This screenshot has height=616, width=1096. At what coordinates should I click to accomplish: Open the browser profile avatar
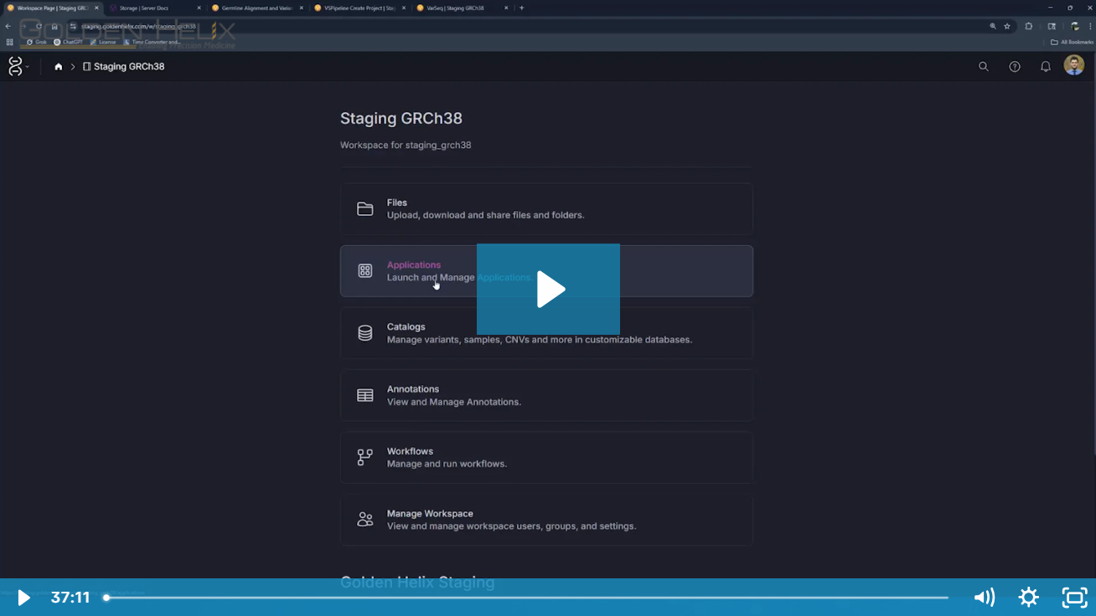(1075, 26)
